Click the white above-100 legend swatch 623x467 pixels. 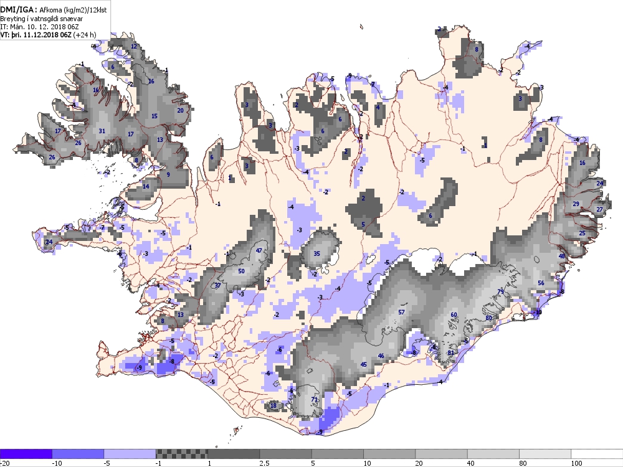click(597, 453)
